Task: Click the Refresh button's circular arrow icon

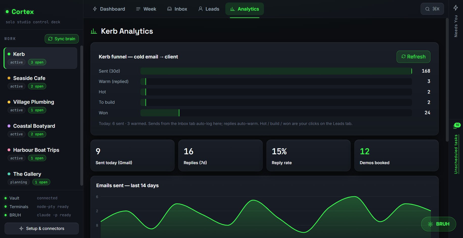Action: pyautogui.click(x=403, y=56)
